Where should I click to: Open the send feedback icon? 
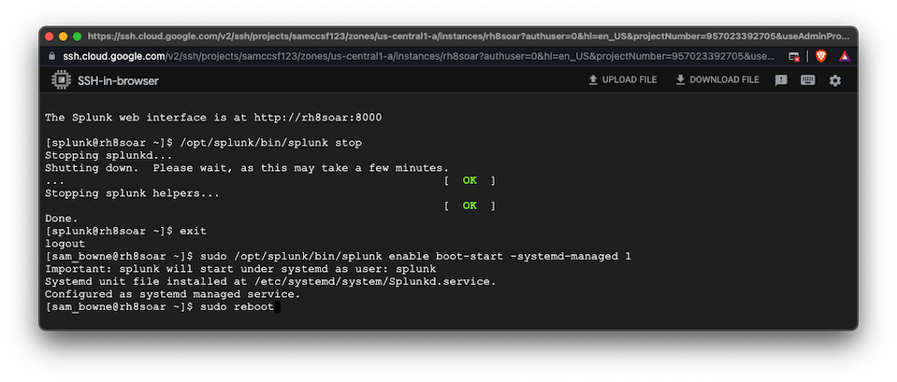(x=781, y=80)
